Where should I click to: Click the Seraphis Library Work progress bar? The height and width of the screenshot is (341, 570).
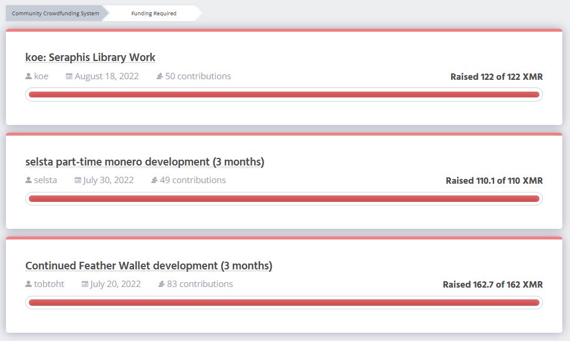pos(284,94)
